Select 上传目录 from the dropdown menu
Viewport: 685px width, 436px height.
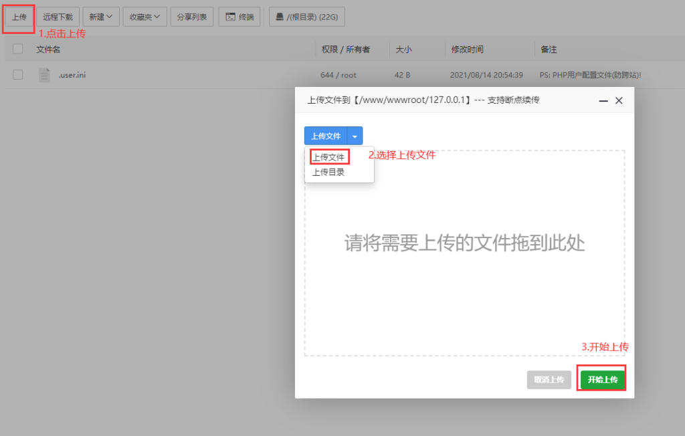tap(328, 172)
